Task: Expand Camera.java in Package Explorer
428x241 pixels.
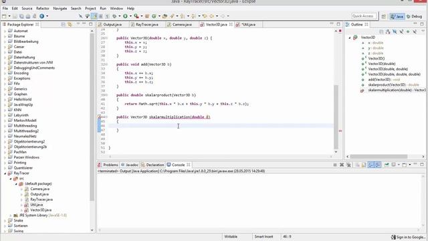Action: tap(21, 189)
